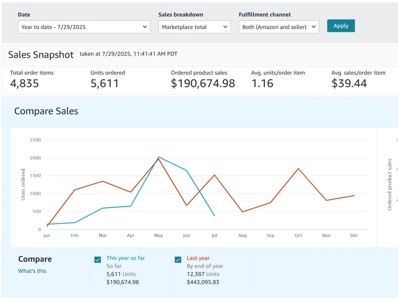Uncheck the This year so far checkbox
This screenshot has height=298, width=398.
[x=98, y=260]
